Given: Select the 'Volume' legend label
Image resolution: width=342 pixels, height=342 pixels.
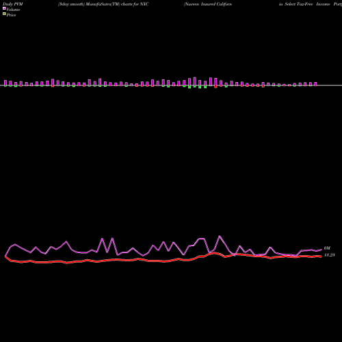Looking at the screenshot, I should click(x=13, y=10).
